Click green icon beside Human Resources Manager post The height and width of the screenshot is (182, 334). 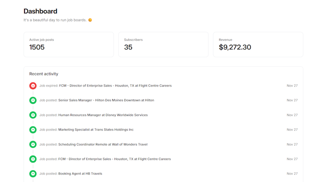click(33, 115)
